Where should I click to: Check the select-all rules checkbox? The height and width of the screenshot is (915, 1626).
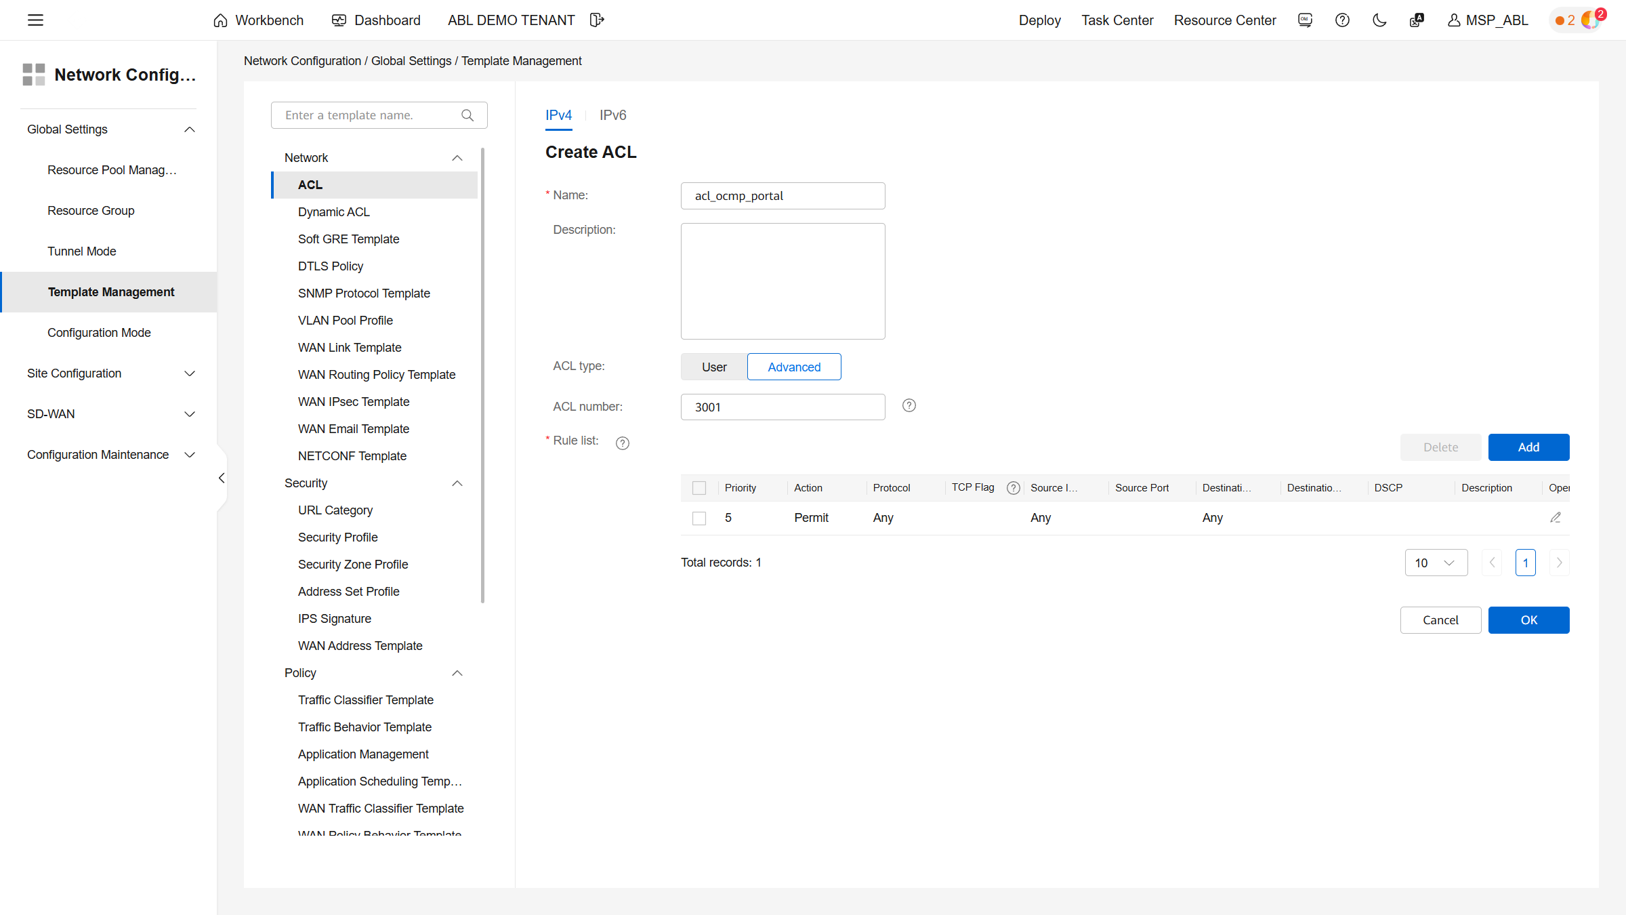[699, 488]
